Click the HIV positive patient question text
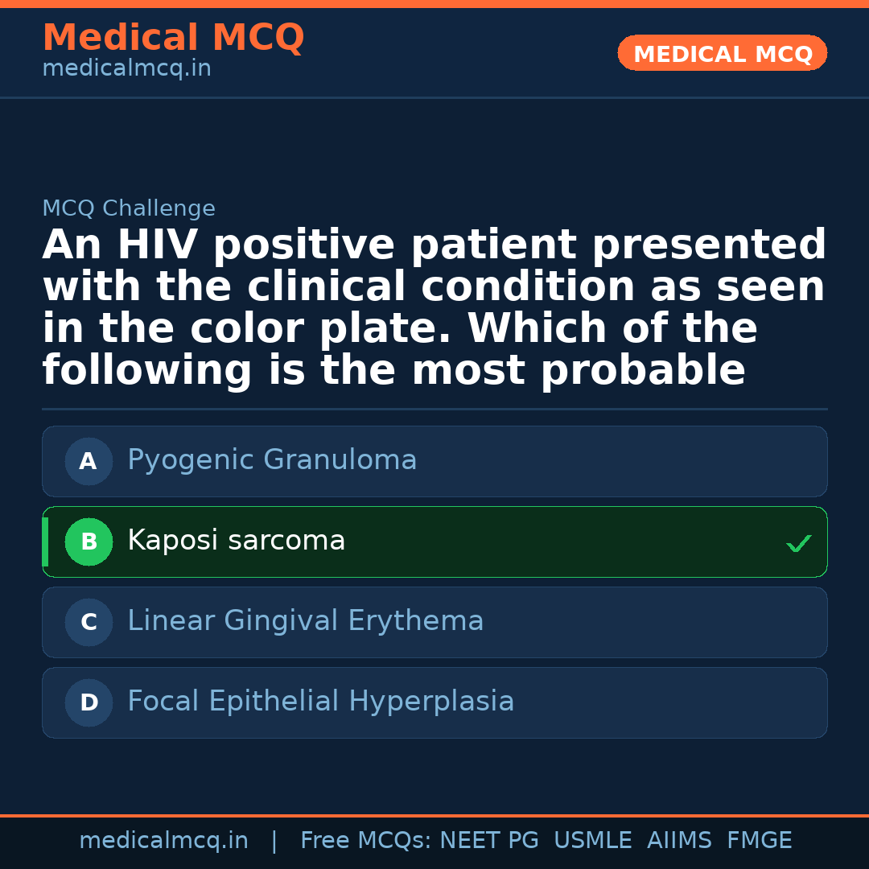The height and width of the screenshot is (869, 869). [434, 307]
